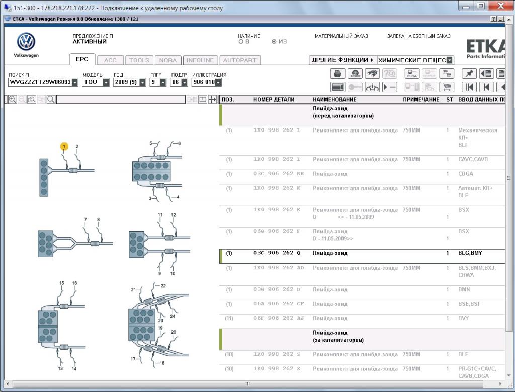This screenshot has width=515, height=392.
Task: Select part row 06A 906 262 CF
Action: (362, 307)
